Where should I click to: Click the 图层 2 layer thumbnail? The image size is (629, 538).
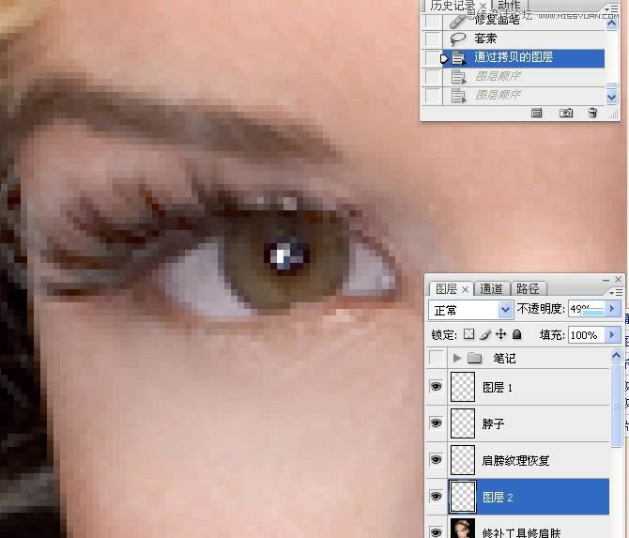coord(463,496)
